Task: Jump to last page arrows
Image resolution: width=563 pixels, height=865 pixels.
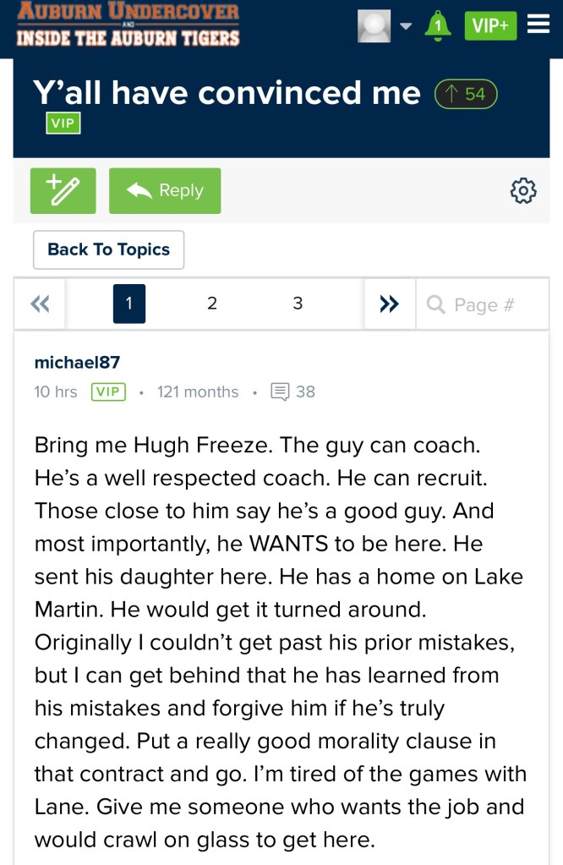Action: click(389, 304)
